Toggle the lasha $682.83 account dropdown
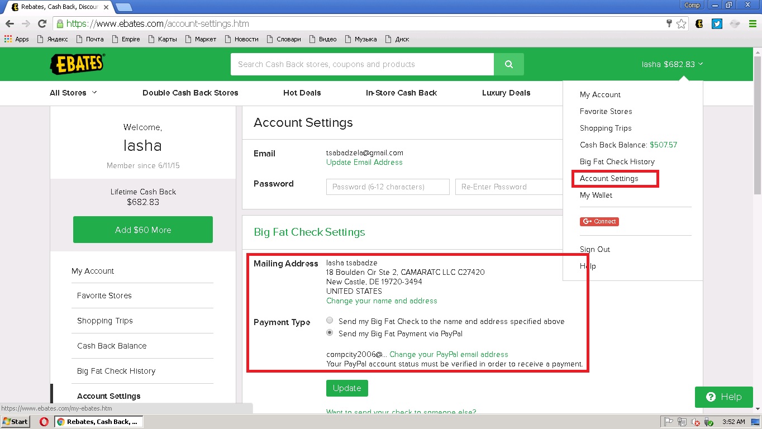This screenshot has width=762, height=429. pyautogui.click(x=672, y=64)
